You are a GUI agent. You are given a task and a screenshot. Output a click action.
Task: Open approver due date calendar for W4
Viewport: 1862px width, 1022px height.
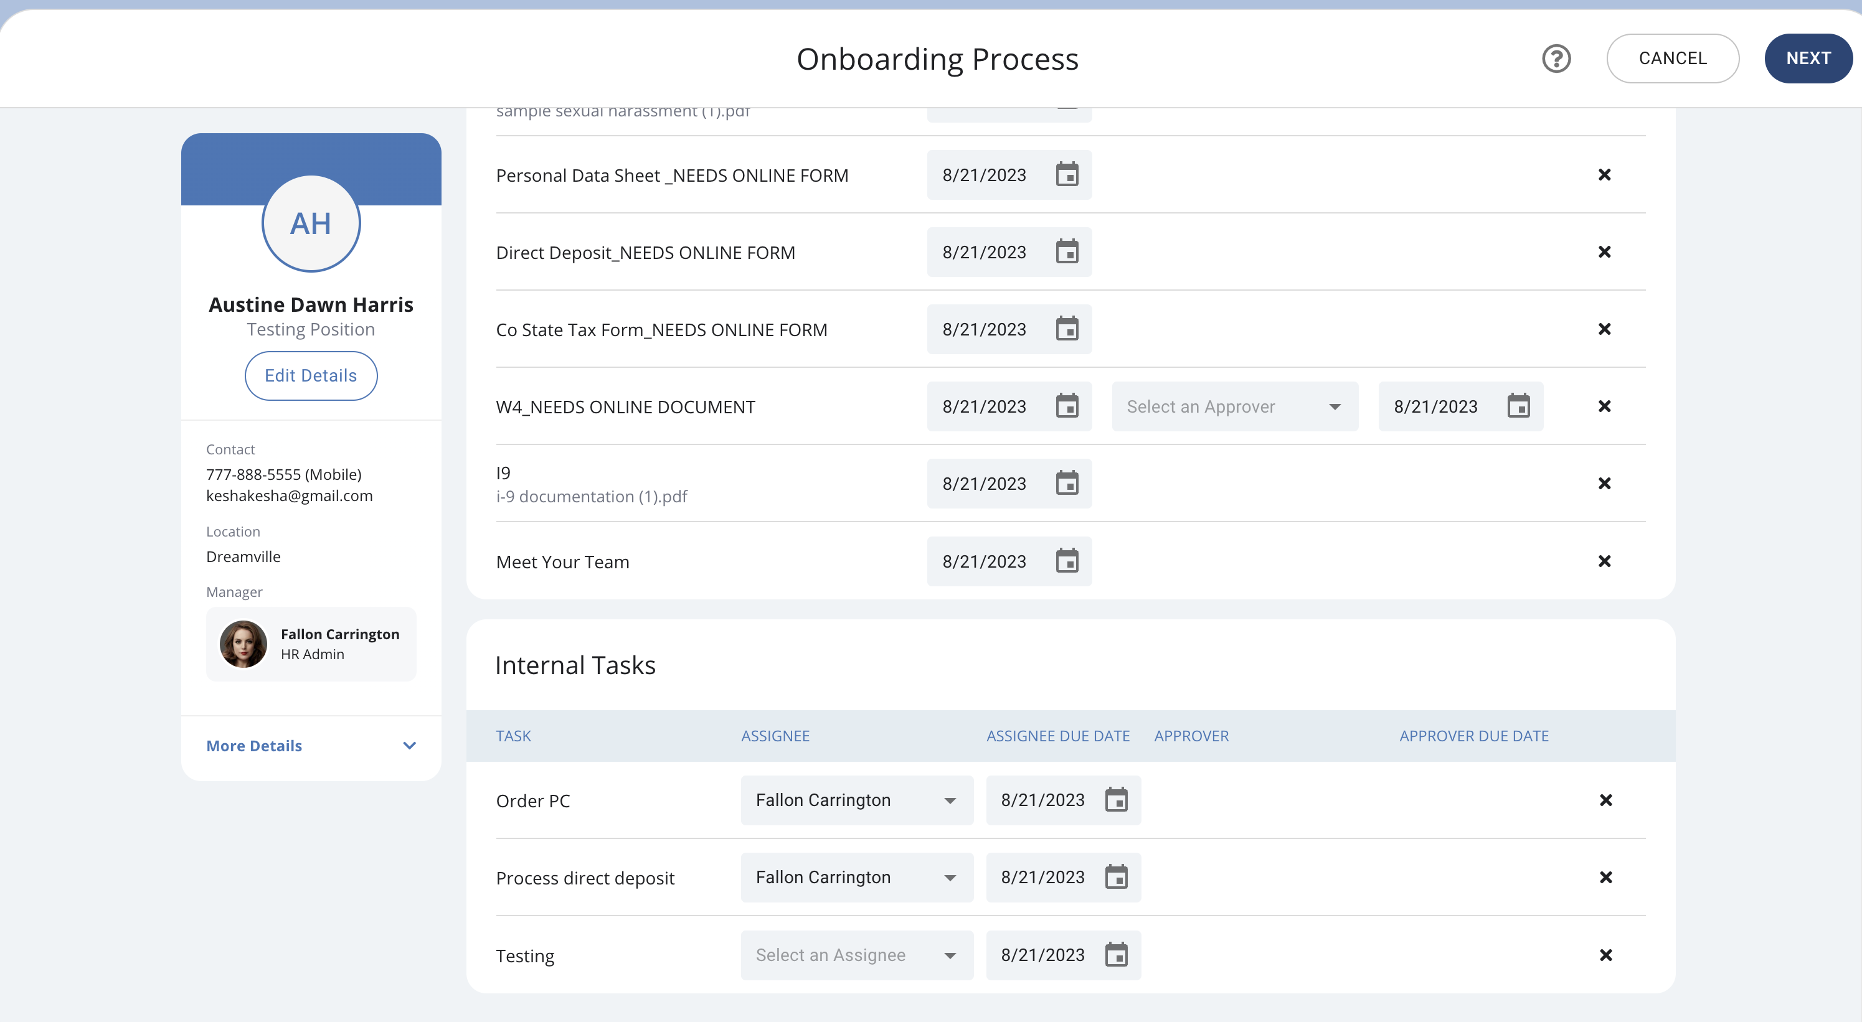(1519, 406)
